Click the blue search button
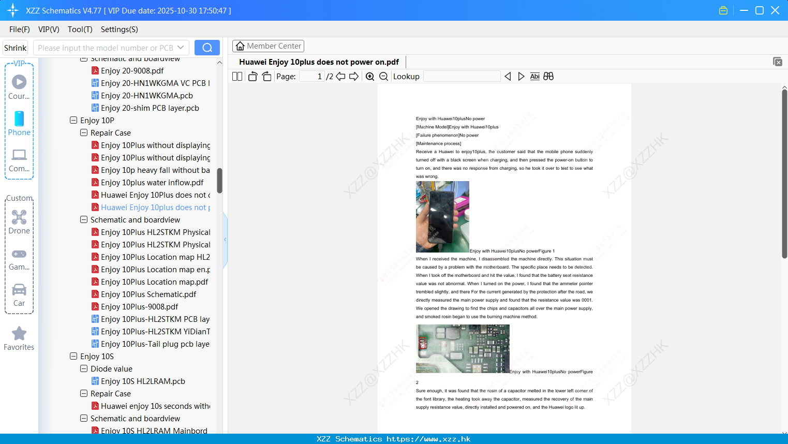This screenshot has width=788, height=444. pyautogui.click(x=207, y=48)
